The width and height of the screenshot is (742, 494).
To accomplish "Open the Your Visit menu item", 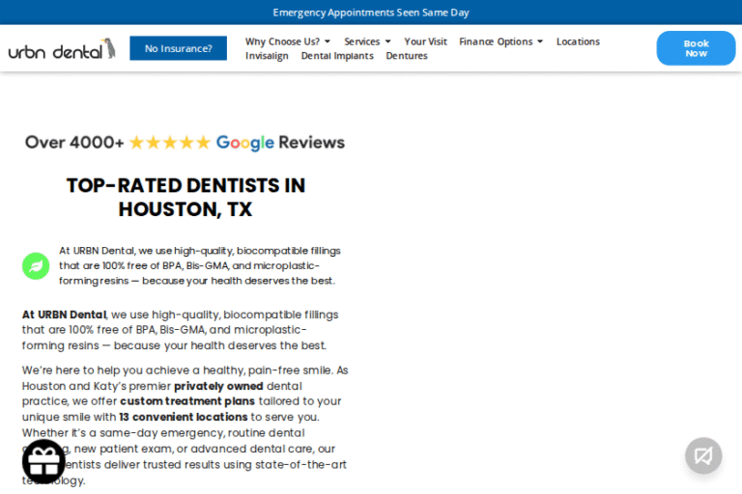I will pos(425,41).
